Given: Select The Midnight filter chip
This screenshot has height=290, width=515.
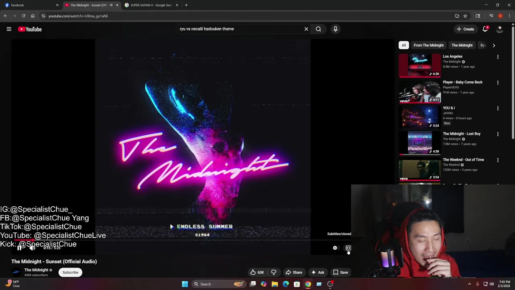Looking at the screenshot, I should [462, 46].
